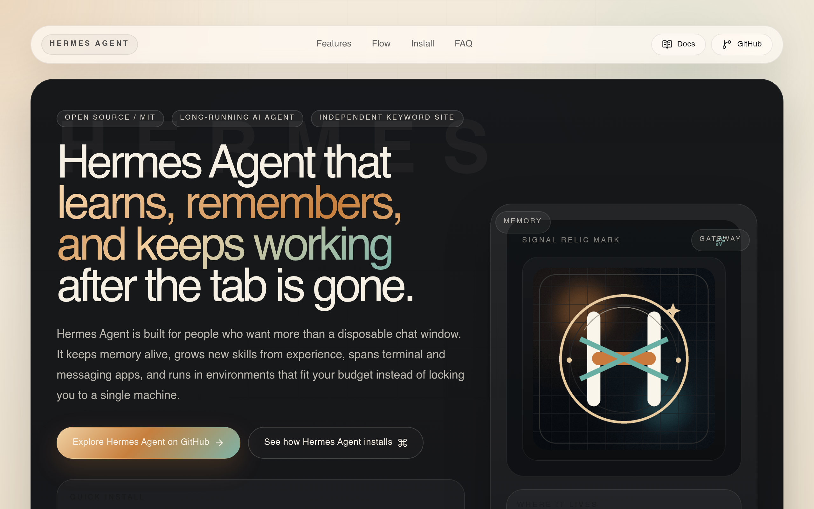Click the SIGNAL RELIC MARK label
Image resolution: width=814 pixels, height=509 pixels.
click(x=571, y=240)
